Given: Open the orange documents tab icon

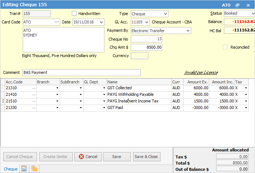Looking at the screenshot, I should click(34, 169).
